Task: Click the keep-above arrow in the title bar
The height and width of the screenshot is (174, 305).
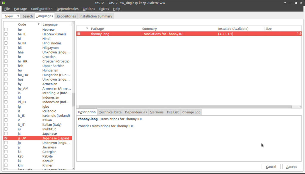Action: pyautogui.click(x=285, y=3)
